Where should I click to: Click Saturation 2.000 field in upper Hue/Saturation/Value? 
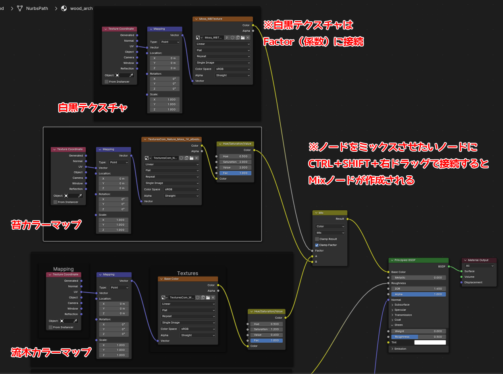[234, 162]
